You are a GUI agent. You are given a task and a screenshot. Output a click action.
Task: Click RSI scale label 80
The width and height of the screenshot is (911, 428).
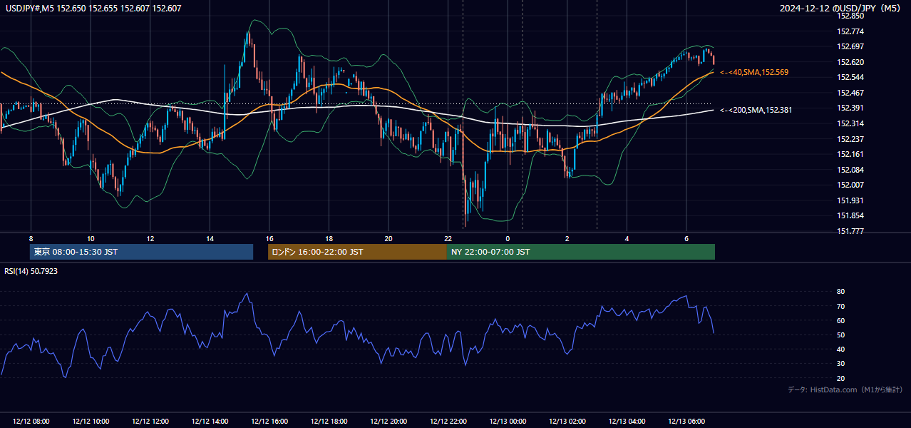841,292
